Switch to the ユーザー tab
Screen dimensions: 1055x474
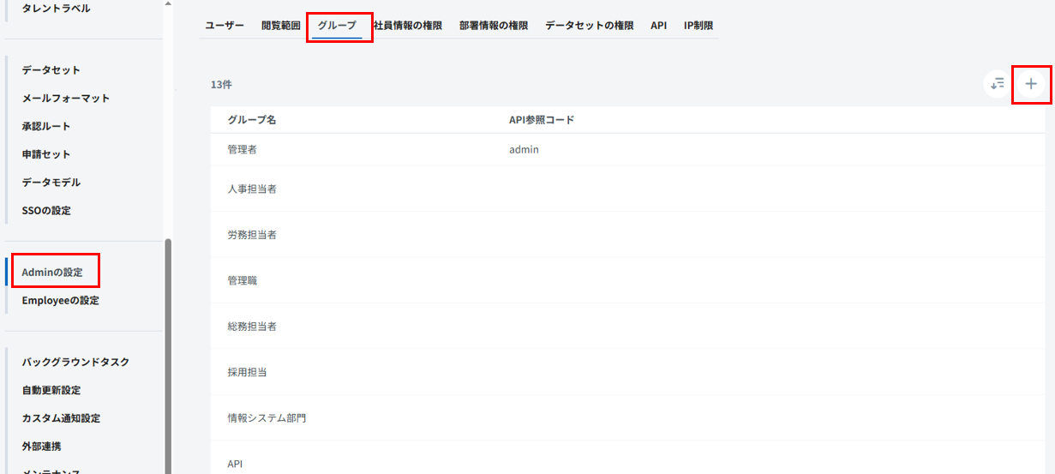(x=225, y=26)
